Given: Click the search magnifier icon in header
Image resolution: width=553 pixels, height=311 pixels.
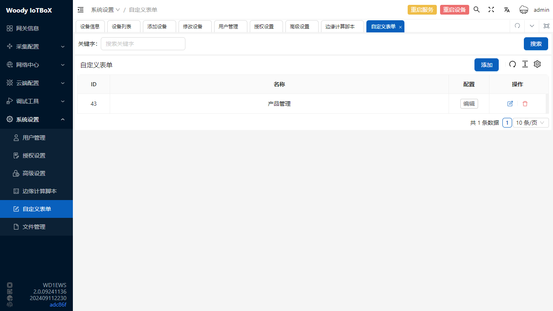Looking at the screenshot, I should coord(476,10).
